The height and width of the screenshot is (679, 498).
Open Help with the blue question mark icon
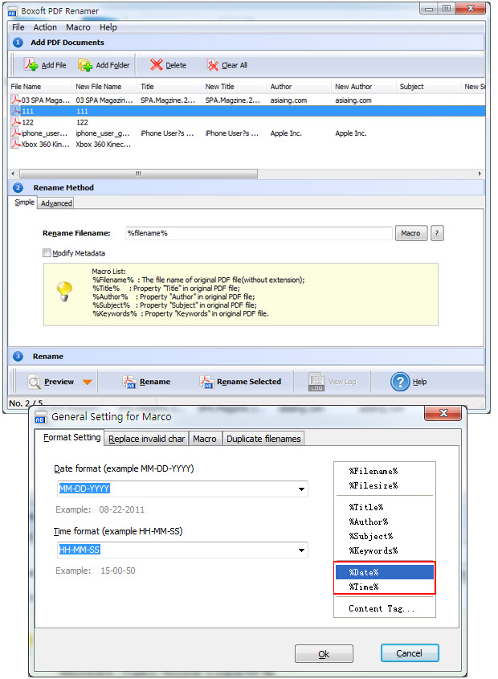(400, 382)
